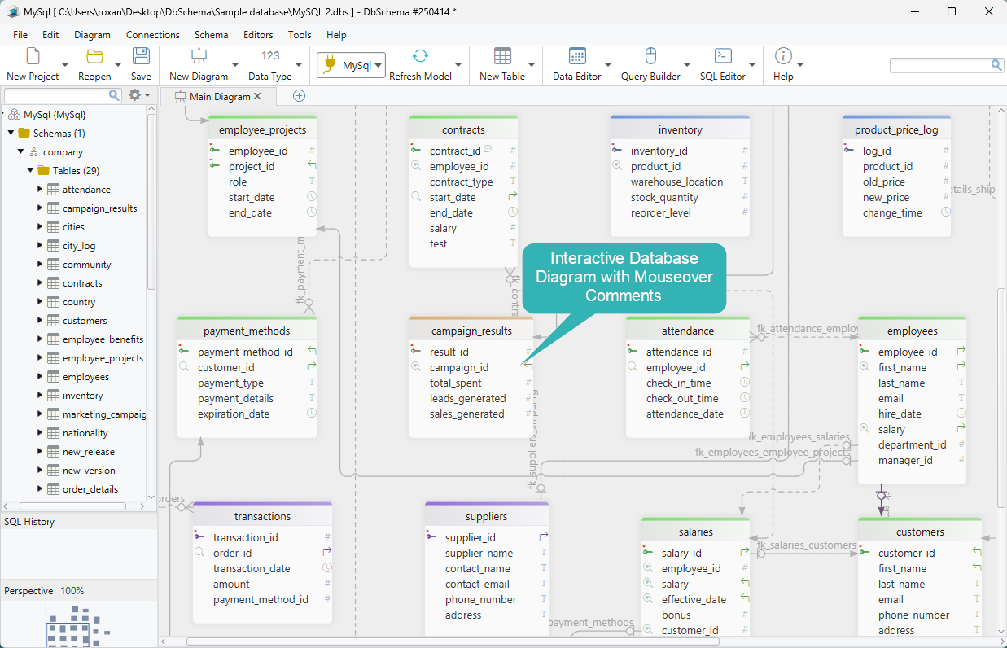This screenshot has height=648, width=1007.
Task: Click the Refresh Model icon
Action: 420,56
